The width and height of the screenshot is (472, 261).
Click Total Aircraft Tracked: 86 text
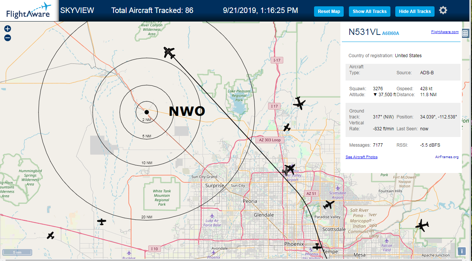tap(152, 10)
